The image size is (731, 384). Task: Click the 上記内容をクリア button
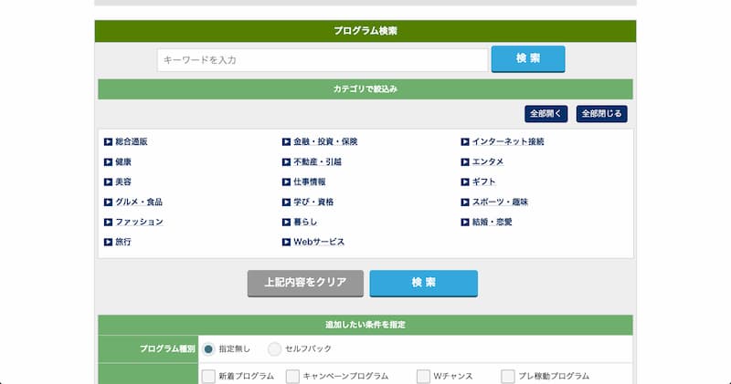click(x=305, y=283)
